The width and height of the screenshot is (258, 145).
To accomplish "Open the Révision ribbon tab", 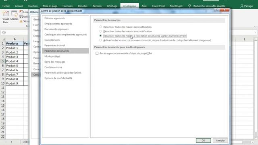I will [97, 6].
